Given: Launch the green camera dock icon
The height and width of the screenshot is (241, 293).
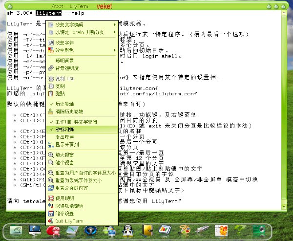Looking at the screenshot, I should (259, 230).
